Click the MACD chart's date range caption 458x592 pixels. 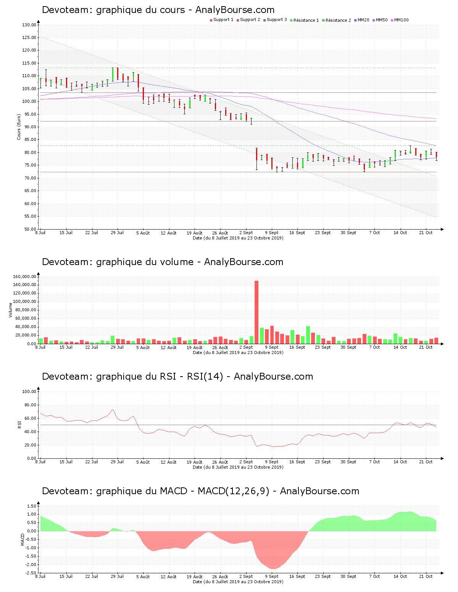point(238,582)
